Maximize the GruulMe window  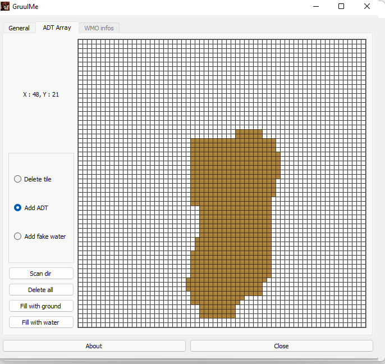click(341, 7)
